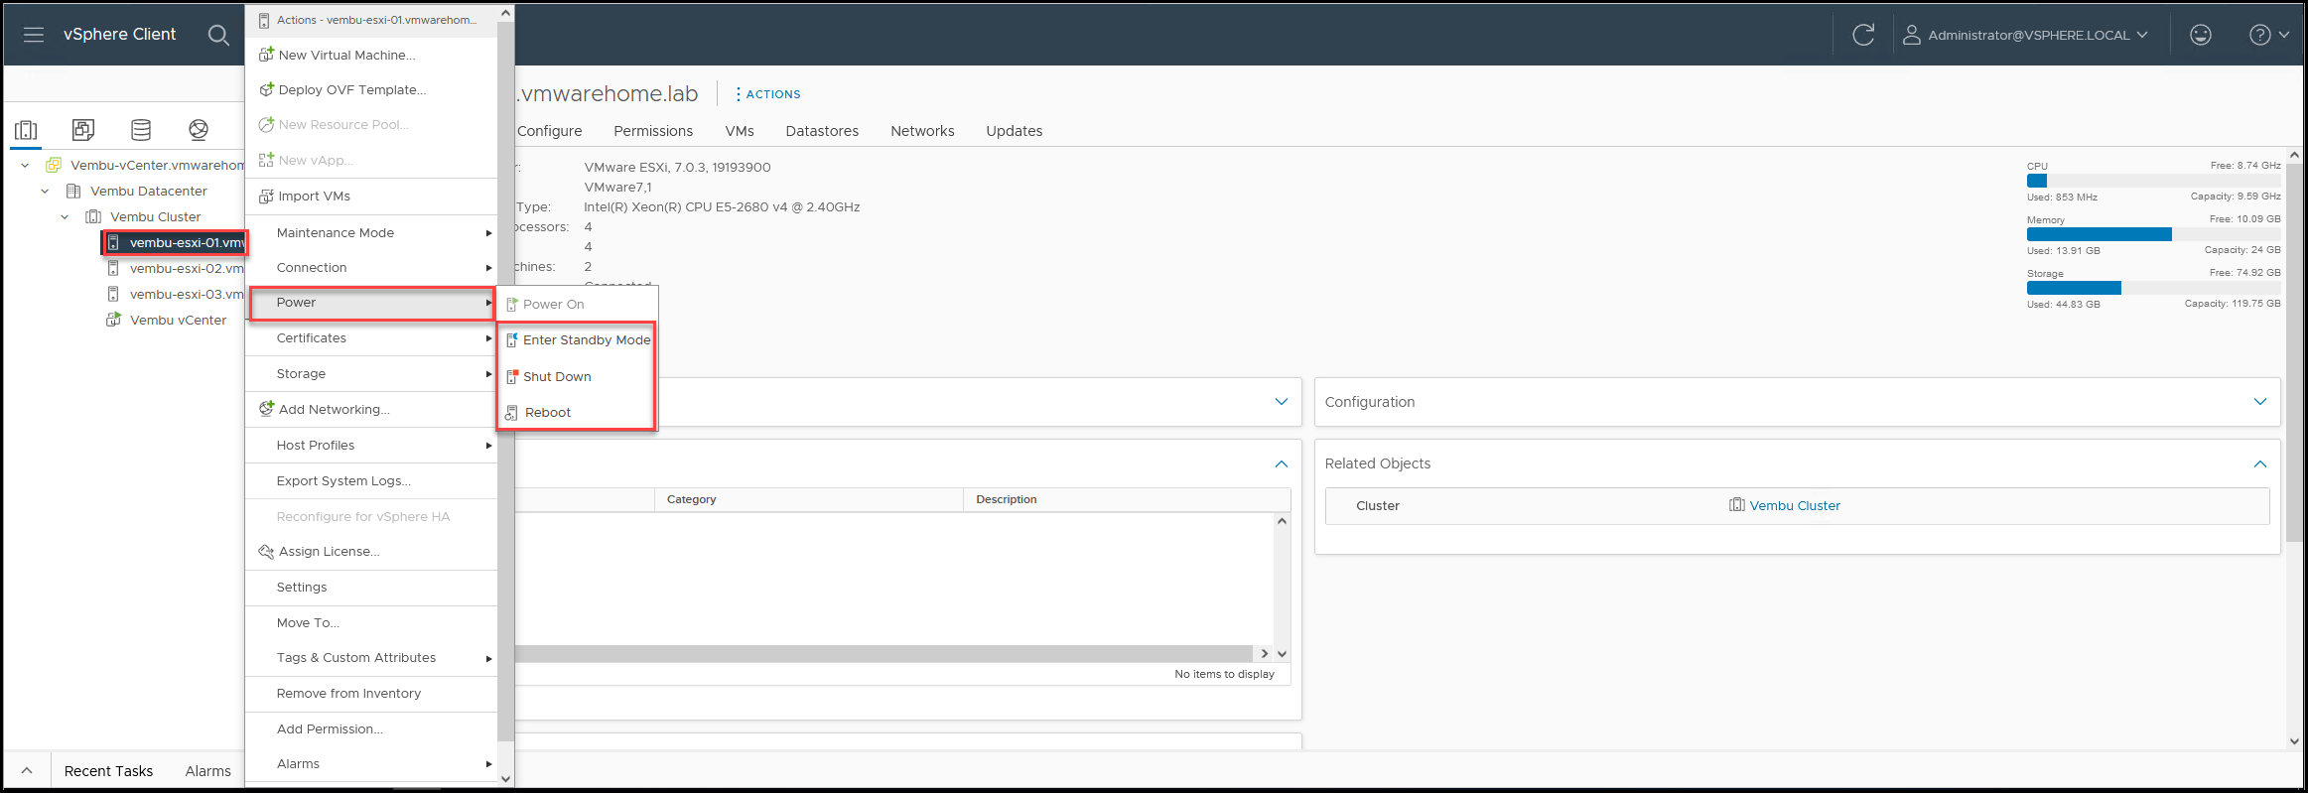Click the smiley feedback icon

[2201, 35]
